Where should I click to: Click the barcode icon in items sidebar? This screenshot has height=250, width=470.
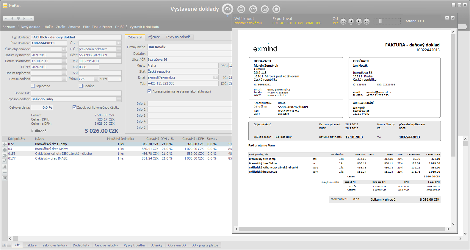[x=5, y=178]
